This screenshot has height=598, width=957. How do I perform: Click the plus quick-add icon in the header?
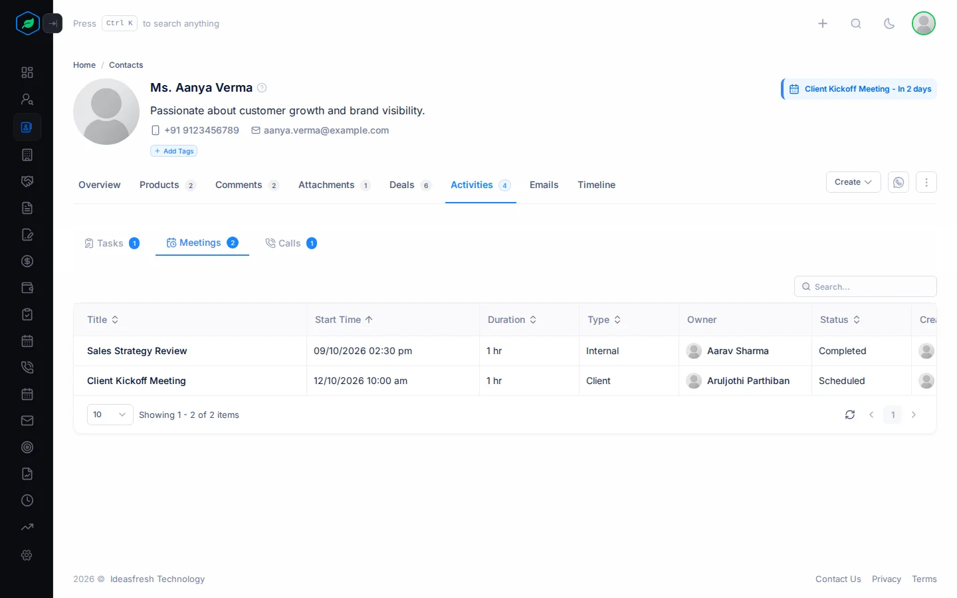[x=823, y=23]
